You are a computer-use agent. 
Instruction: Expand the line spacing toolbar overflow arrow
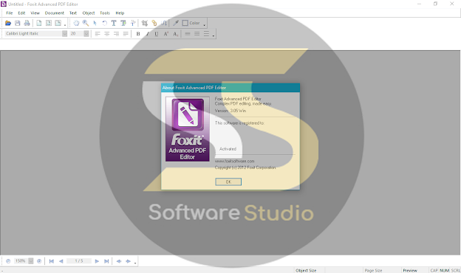pos(214,35)
